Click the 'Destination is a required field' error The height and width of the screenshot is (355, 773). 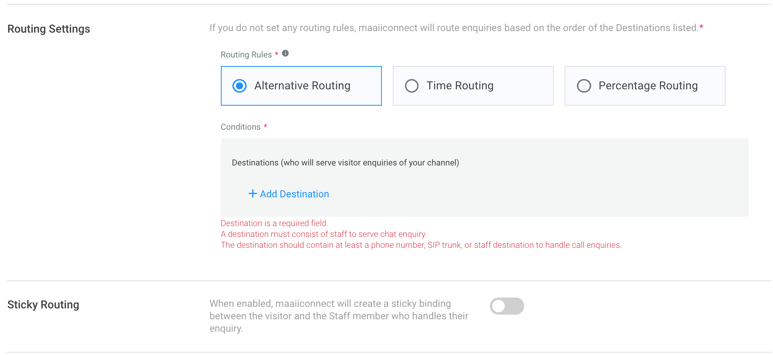point(275,223)
